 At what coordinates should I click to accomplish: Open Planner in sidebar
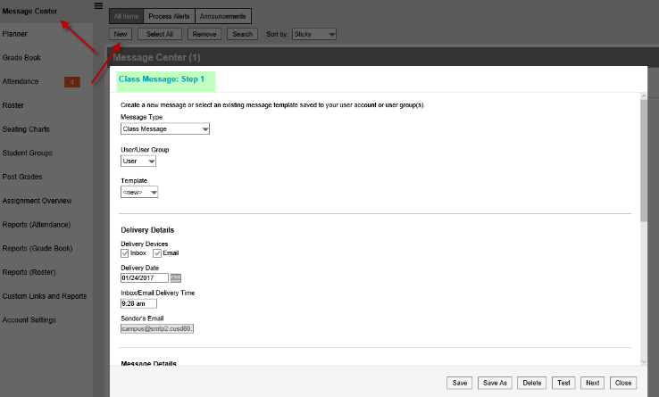[14, 34]
